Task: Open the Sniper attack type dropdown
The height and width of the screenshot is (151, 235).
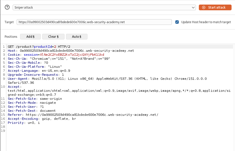Action: coord(104,7)
